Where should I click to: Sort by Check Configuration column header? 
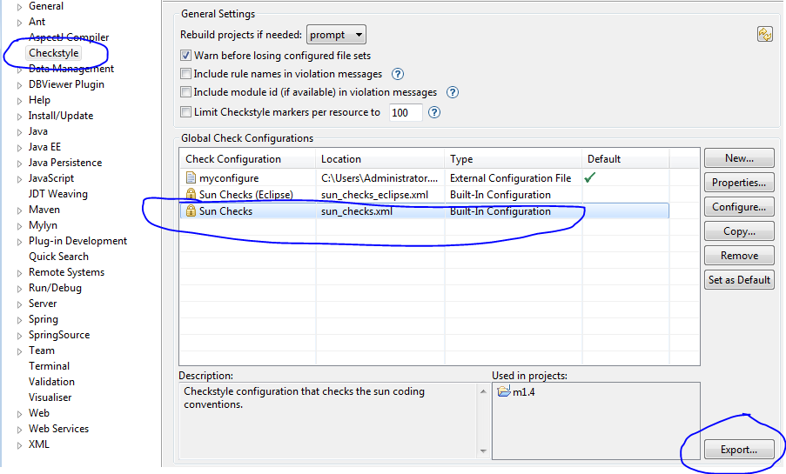coord(247,159)
